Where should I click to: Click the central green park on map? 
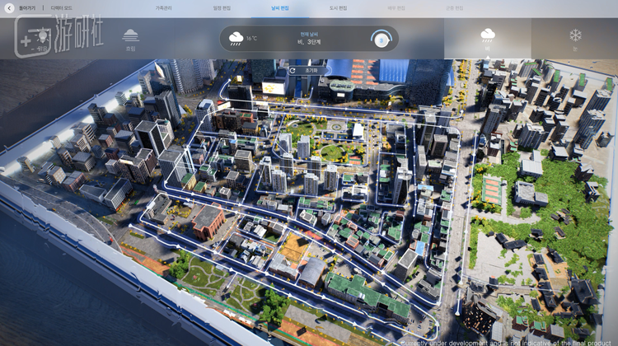pyautogui.click(x=333, y=152)
